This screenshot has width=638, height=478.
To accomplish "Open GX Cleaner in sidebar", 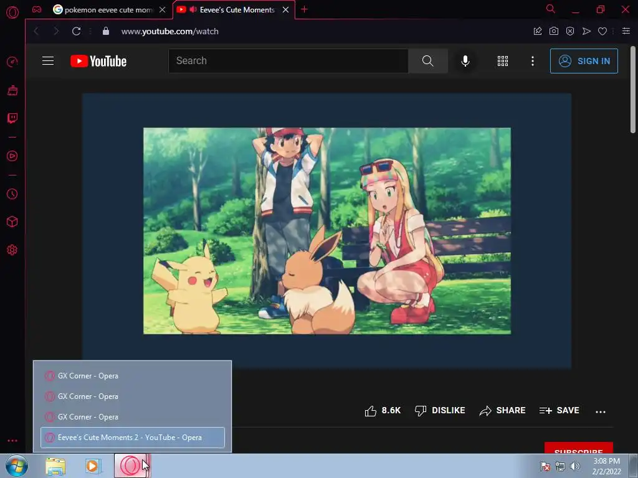I will pos(12,90).
